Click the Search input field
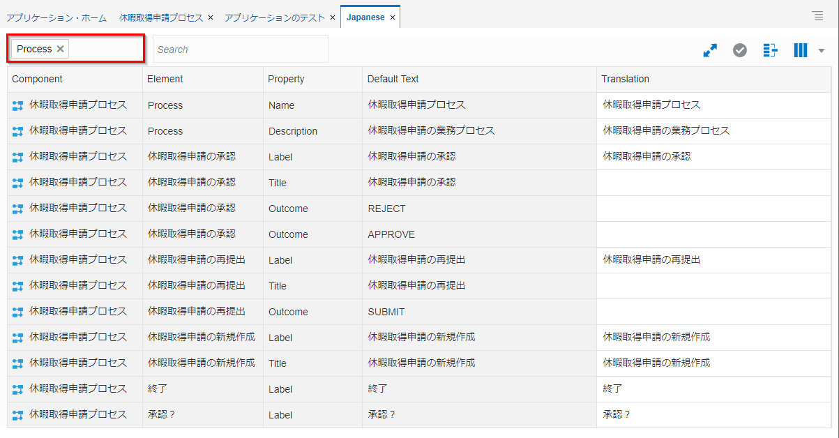839x438 pixels. [x=240, y=50]
